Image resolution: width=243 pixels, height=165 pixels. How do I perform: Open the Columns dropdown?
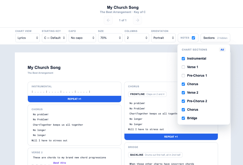click(x=137, y=38)
